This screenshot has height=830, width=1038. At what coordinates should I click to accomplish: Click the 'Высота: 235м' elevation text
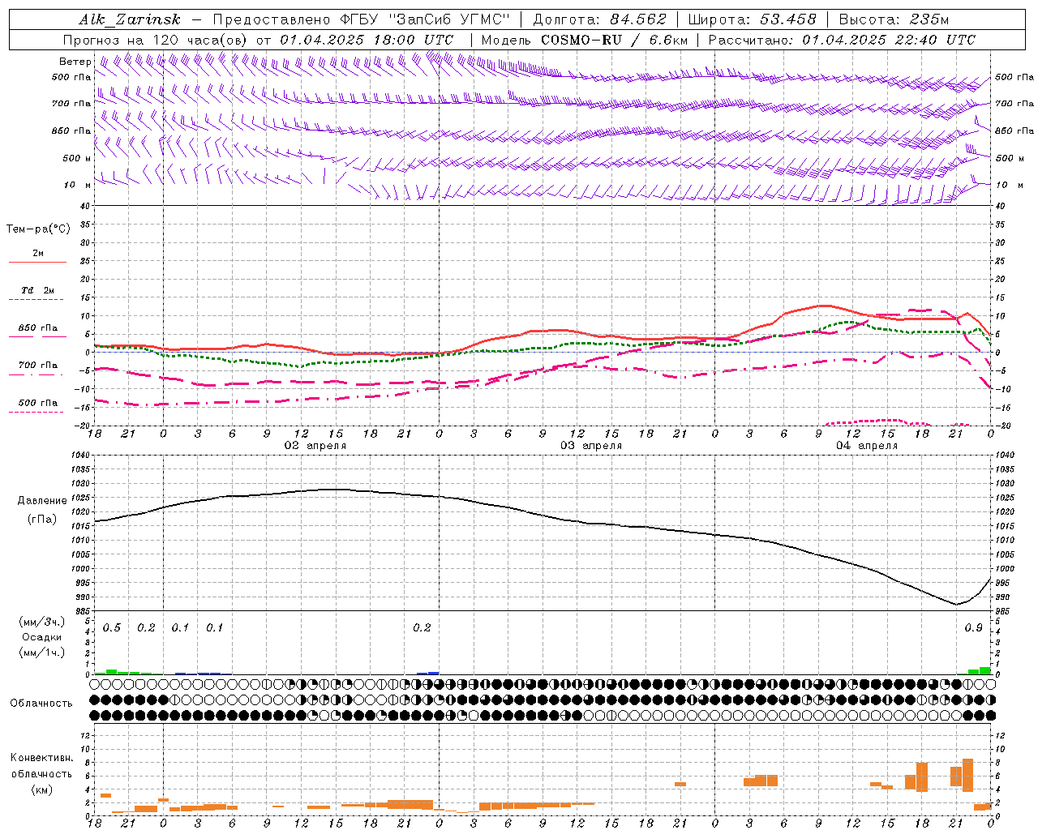point(894,19)
